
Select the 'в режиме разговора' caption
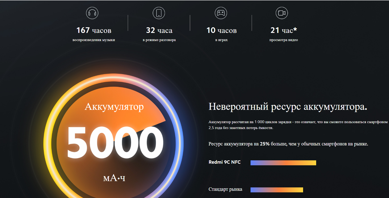pyautogui.click(x=159, y=40)
